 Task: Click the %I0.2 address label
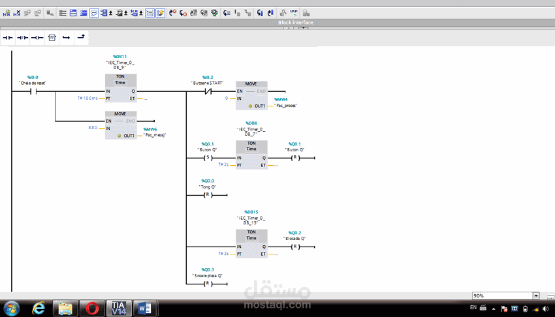click(x=208, y=78)
